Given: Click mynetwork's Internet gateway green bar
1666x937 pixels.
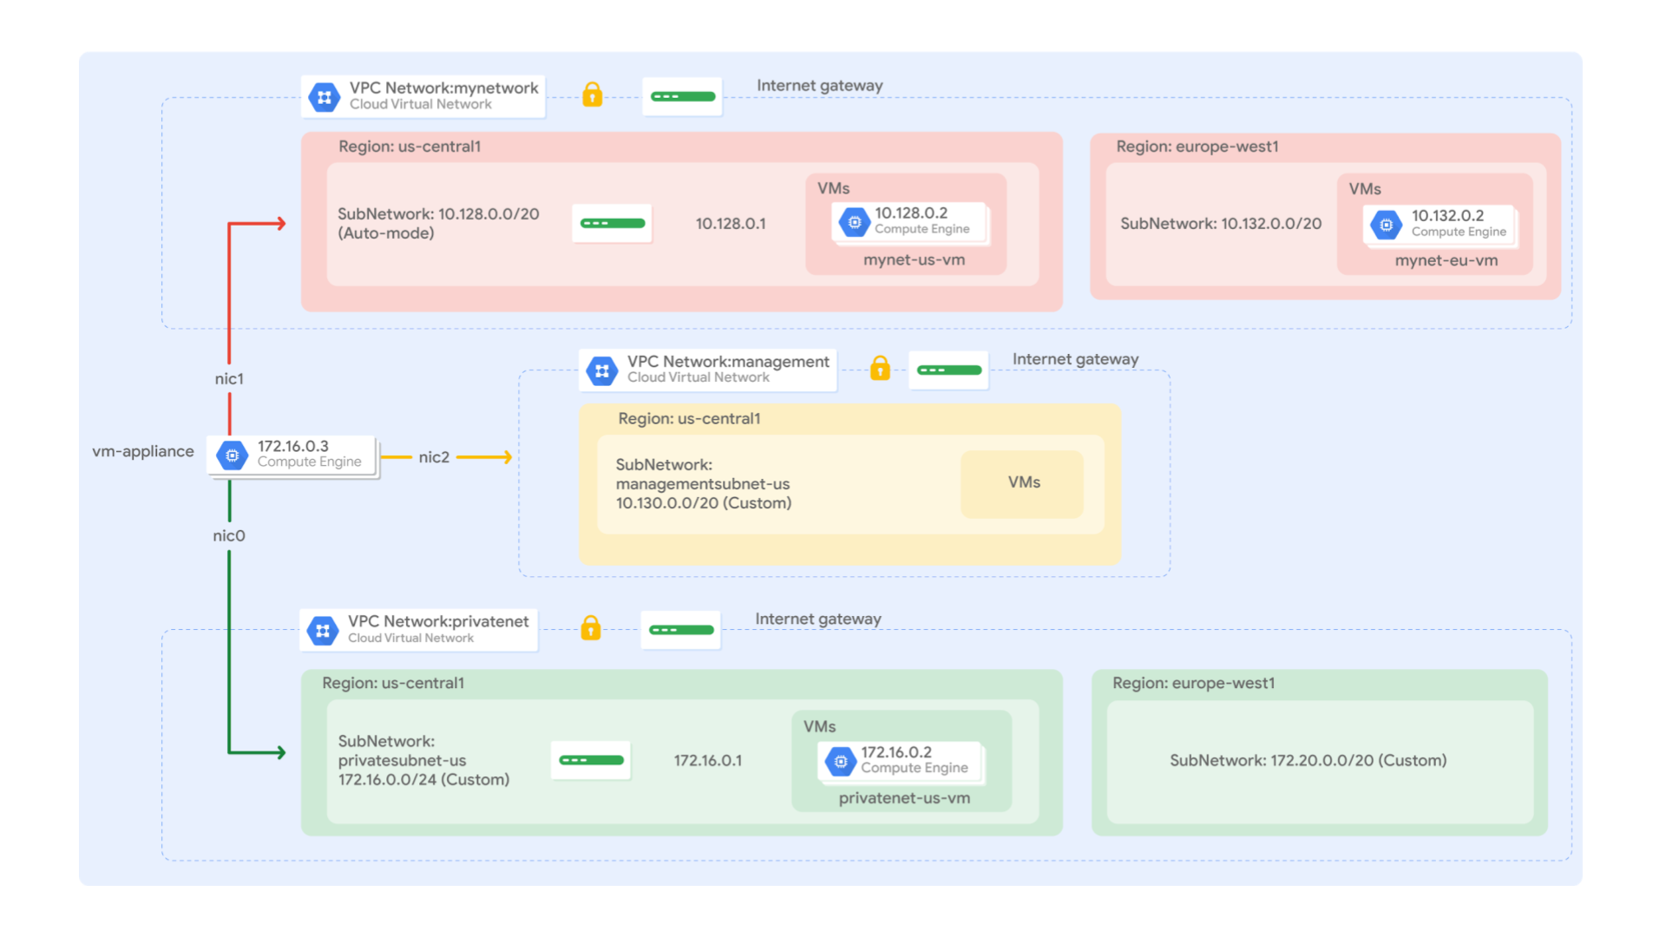Looking at the screenshot, I should pyautogui.click(x=683, y=96).
